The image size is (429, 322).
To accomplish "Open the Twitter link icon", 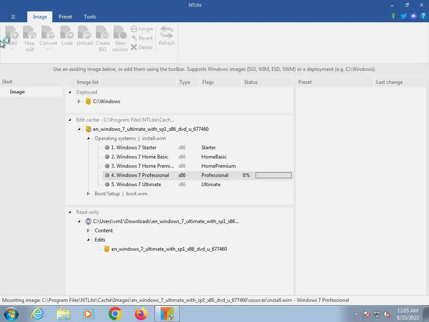I will coord(403,16).
